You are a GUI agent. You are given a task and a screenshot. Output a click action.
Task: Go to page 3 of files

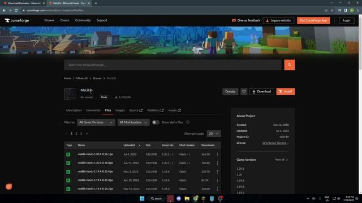[81, 134]
